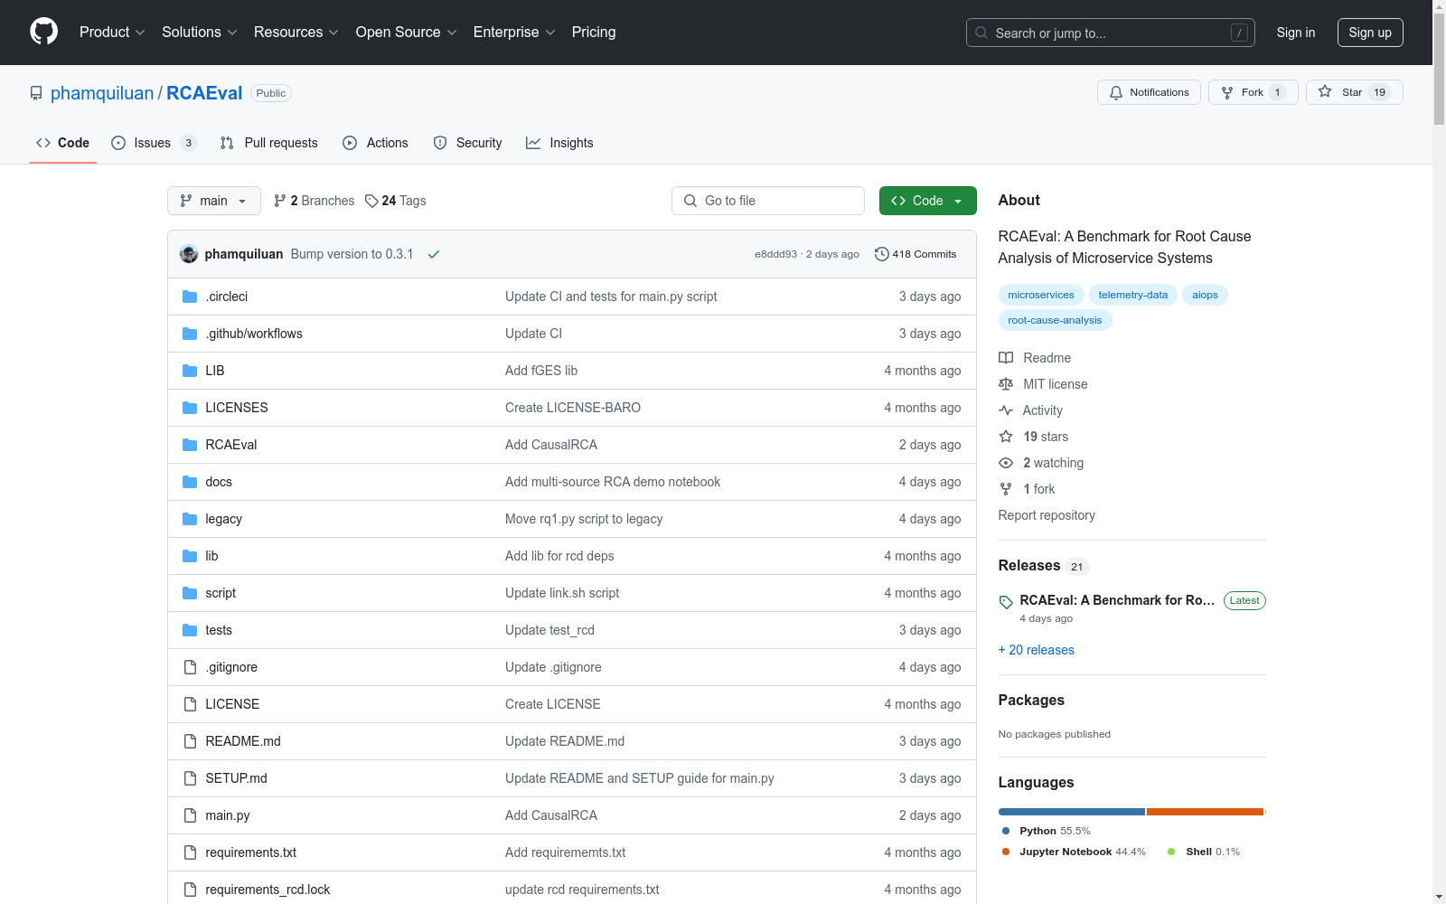
Task: Click the Sign in link
Action: pyautogui.click(x=1296, y=33)
